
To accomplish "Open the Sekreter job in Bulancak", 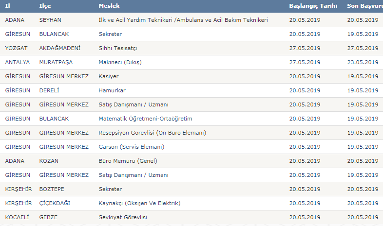I will [x=110, y=34].
